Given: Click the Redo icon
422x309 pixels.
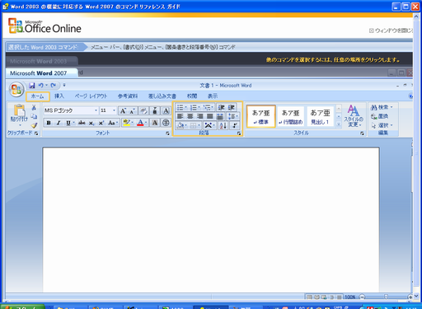Looking at the screenshot, I should 54,86.
